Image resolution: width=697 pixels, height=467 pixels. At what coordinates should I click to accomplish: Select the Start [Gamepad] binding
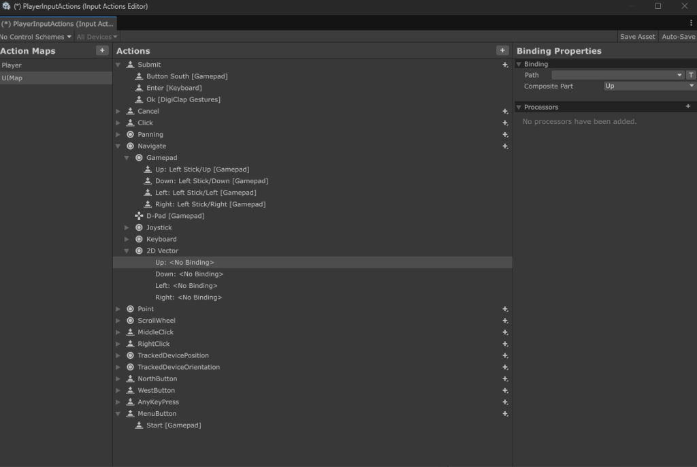pos(173,425)
